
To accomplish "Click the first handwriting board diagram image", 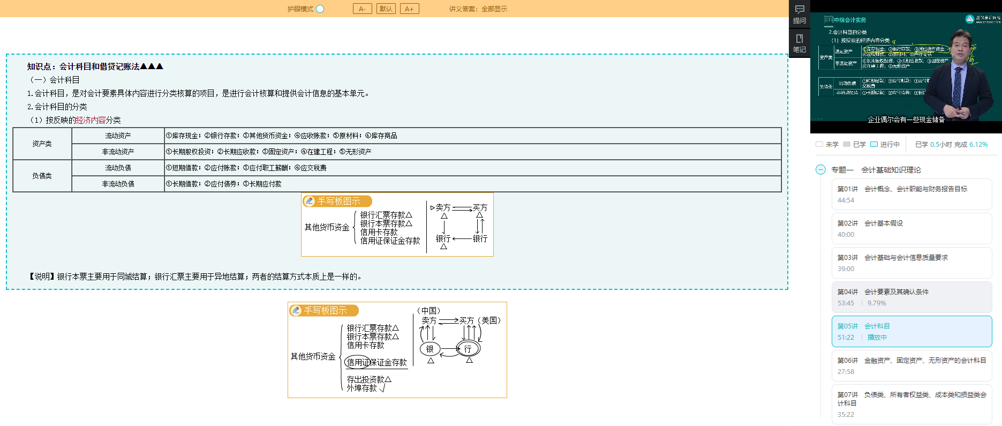I will [397, 225].
